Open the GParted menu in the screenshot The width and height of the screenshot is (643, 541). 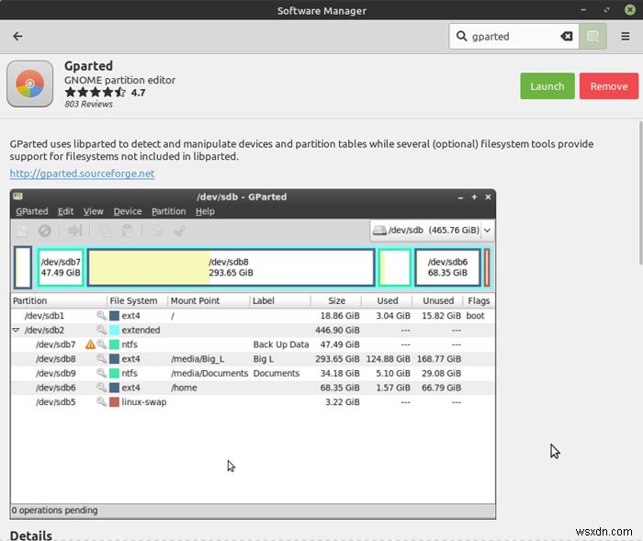coord(31,211)
